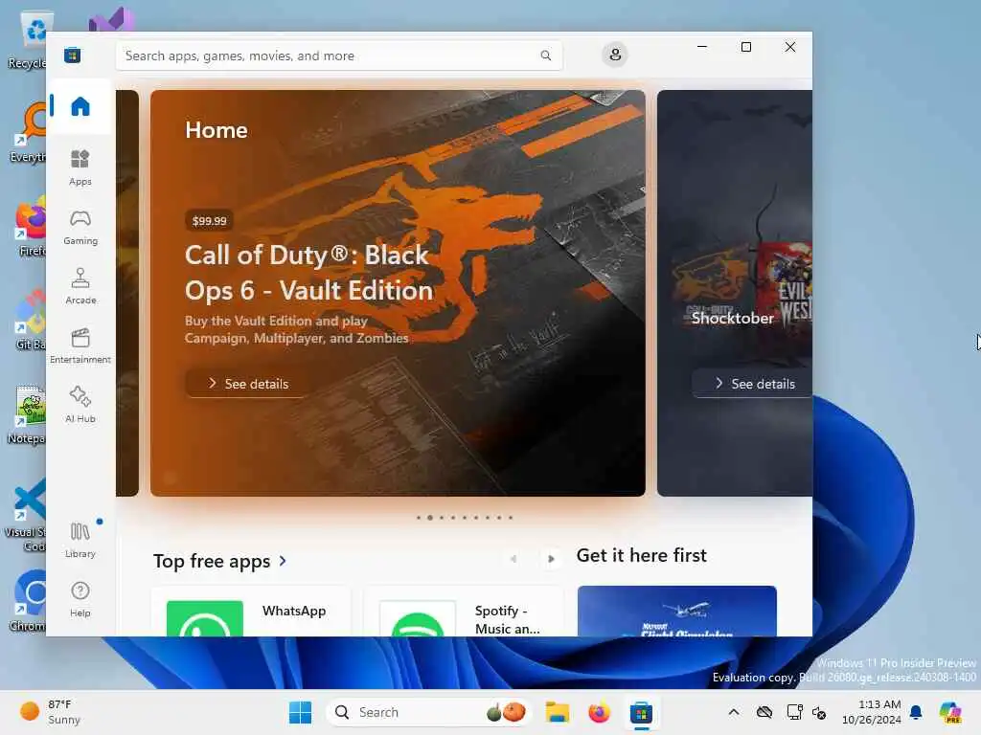See details for Shocktober
The width and height of the screenshot is (981, 735).
coord(753,384)
